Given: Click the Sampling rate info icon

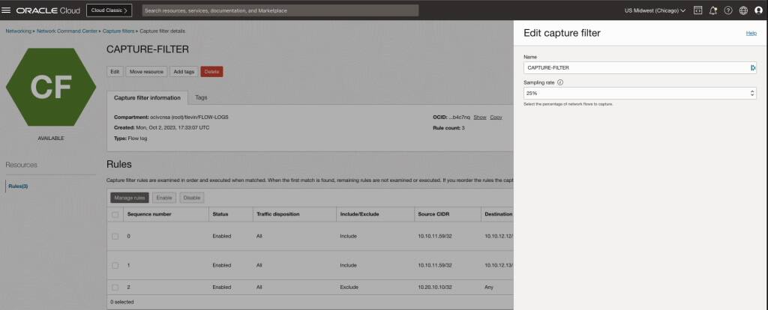Looking at the screenshot, I should click(x=560, y=82).
